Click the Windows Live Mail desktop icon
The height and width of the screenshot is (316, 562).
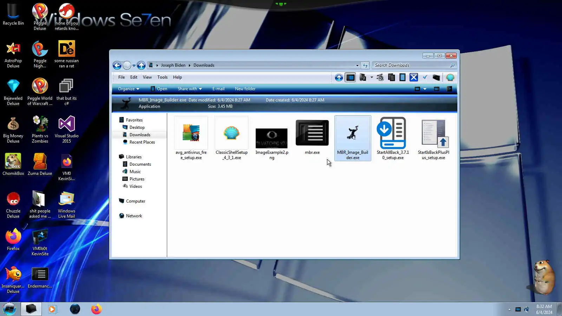click(x=66, y=204)
